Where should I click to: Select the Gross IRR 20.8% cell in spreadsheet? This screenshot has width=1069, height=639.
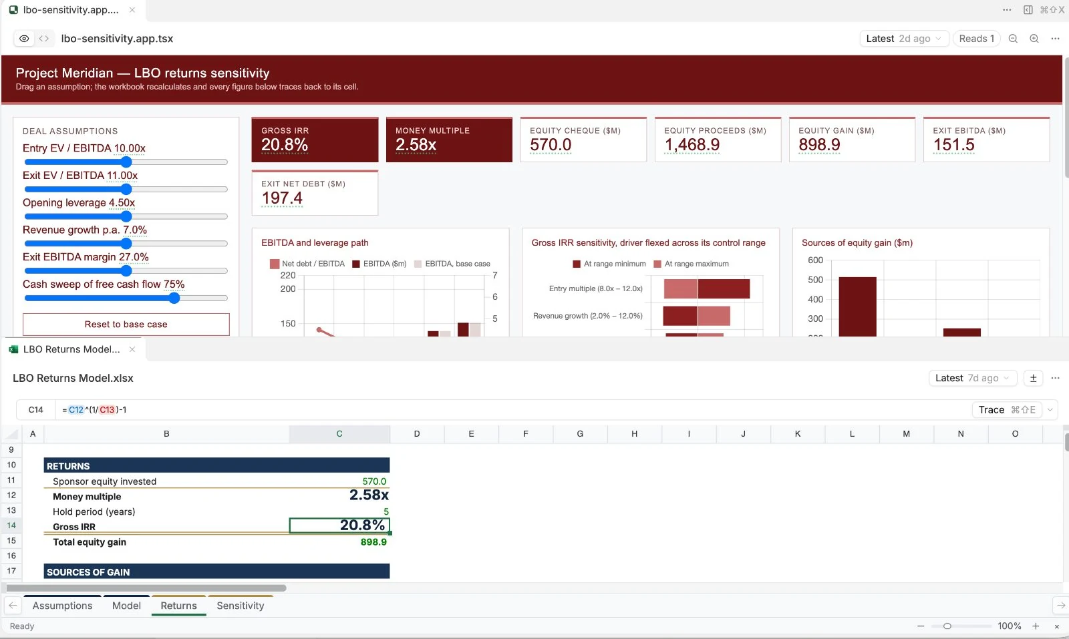click(339, 526)
